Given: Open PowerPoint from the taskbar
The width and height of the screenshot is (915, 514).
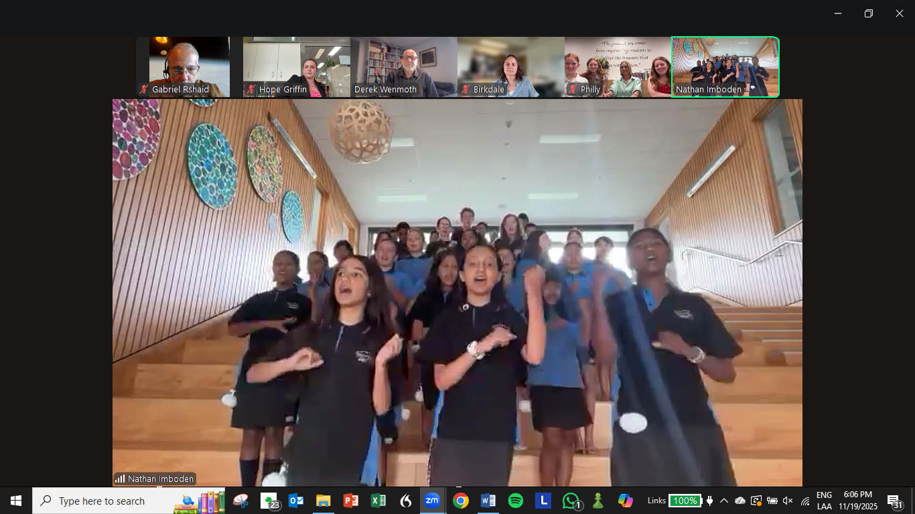Looking at the screenshot, I should (350, 501).
